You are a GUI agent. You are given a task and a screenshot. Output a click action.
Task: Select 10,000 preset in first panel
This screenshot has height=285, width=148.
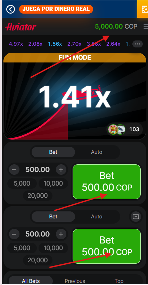point(53,183)
